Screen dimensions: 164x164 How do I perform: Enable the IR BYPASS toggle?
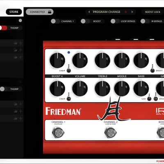[145, 21]
